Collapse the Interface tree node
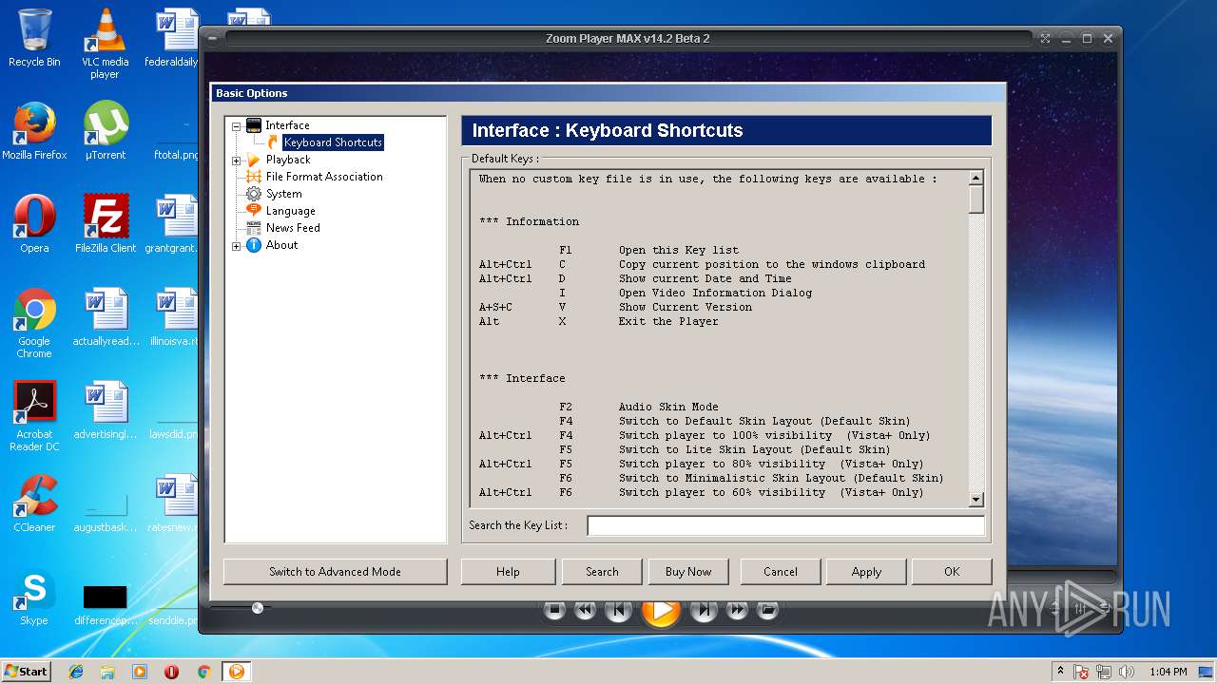This screenshot has width=1217, height=684. [236, 125]
